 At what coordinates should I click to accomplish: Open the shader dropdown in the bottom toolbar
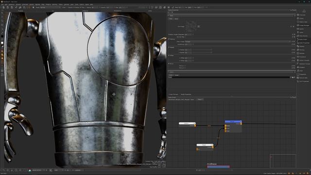click(x=39, y=170)
